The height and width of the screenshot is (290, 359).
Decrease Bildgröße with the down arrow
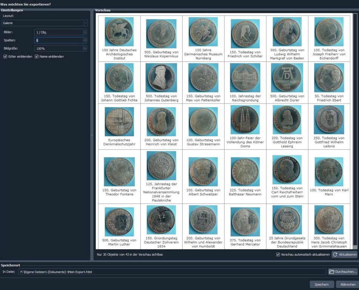[85, 50]
